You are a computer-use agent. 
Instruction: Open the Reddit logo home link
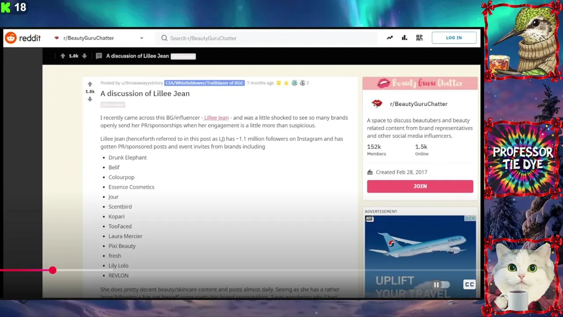23,38
